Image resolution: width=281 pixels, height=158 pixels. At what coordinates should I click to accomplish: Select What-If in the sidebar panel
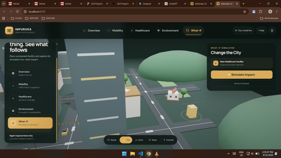30,123
